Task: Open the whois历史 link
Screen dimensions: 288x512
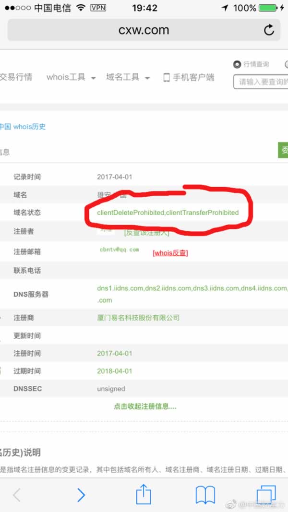Action: pos(29,127)
